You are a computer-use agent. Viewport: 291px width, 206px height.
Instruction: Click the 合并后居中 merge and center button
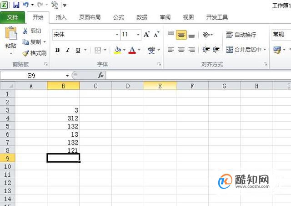(244, 50)
